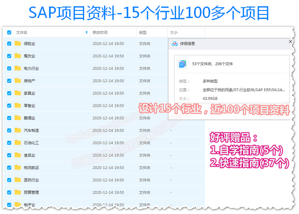Open the 家具业 folder name
The width and height of the screenshot is (299, 214).
coord(30,93)
